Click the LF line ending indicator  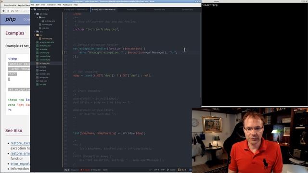click(151, 170)
